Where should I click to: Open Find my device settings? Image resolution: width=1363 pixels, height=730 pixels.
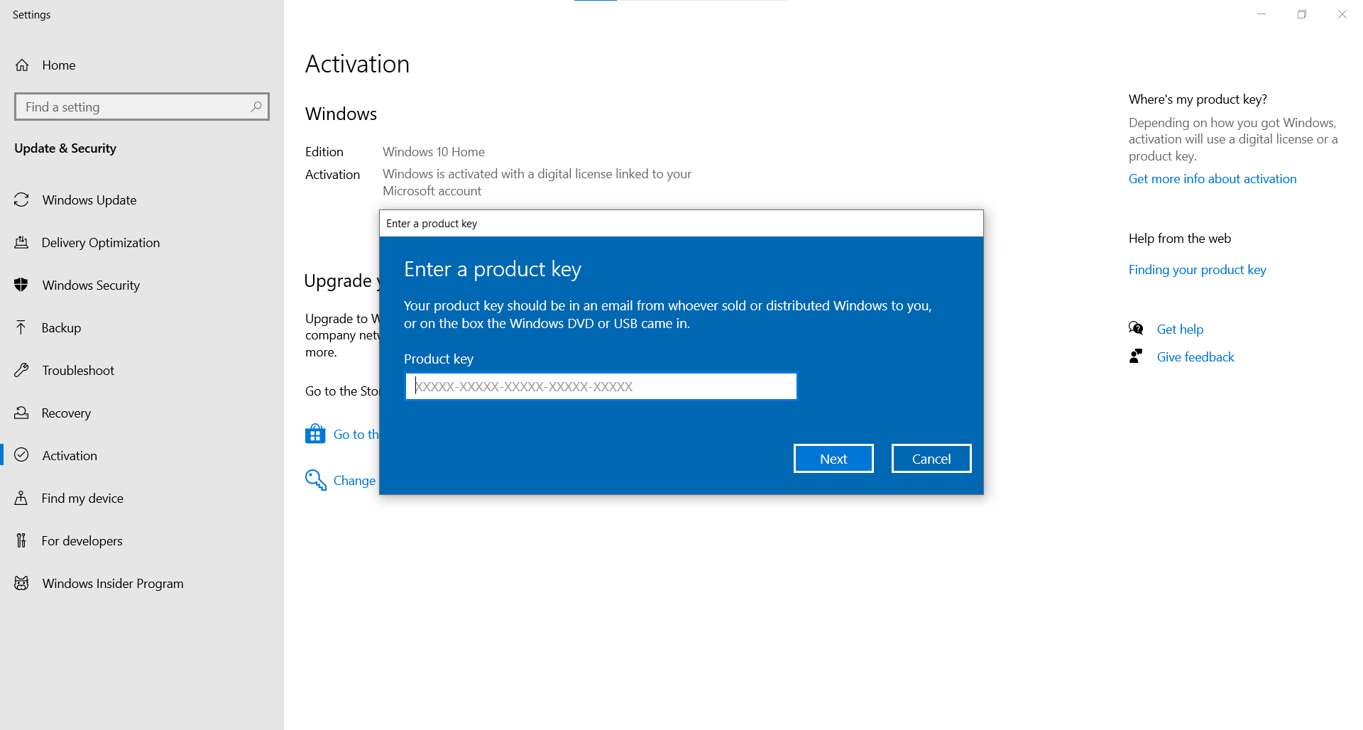[142, 499]
